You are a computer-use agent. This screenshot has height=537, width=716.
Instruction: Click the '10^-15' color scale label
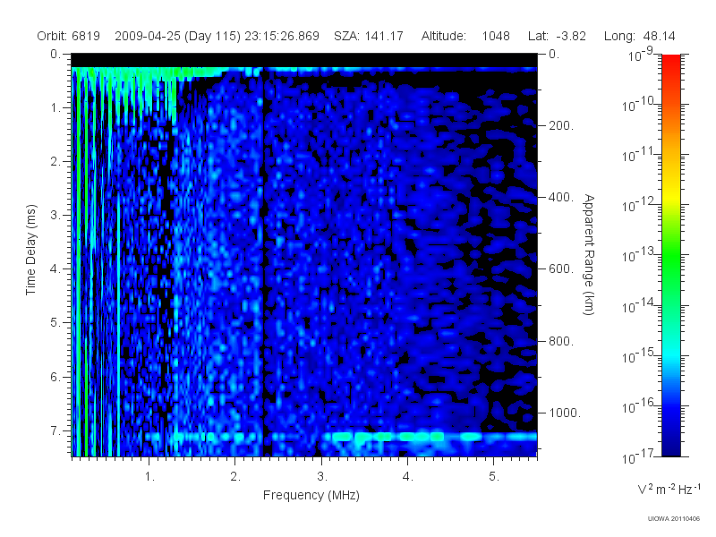[639, 355]
